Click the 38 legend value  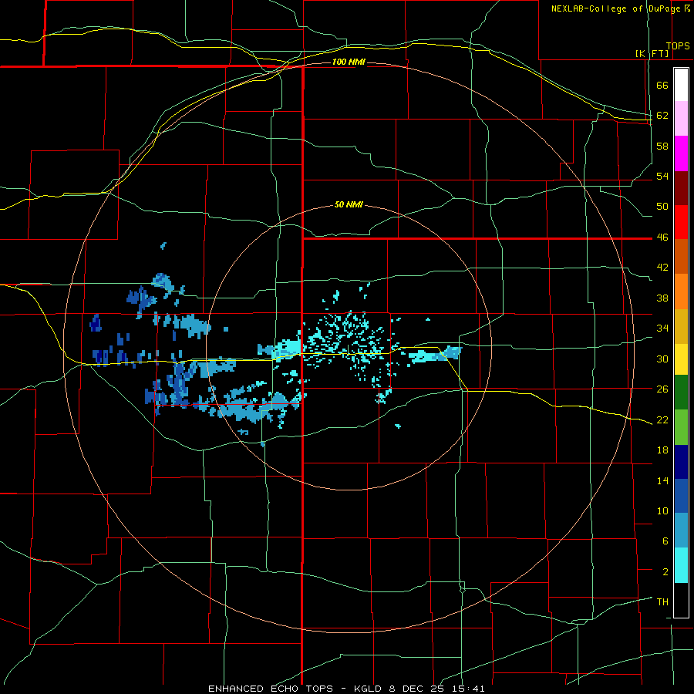[662, 298]
